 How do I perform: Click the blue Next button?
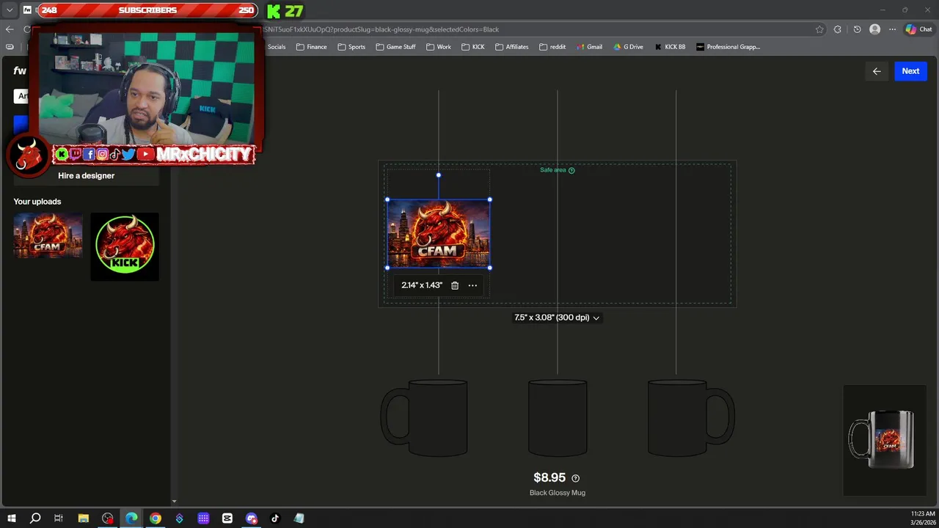pos(910,71)
